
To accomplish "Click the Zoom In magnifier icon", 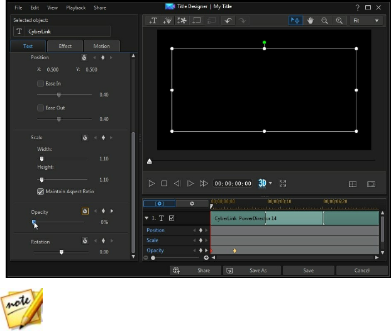I will tap(339, 21).
